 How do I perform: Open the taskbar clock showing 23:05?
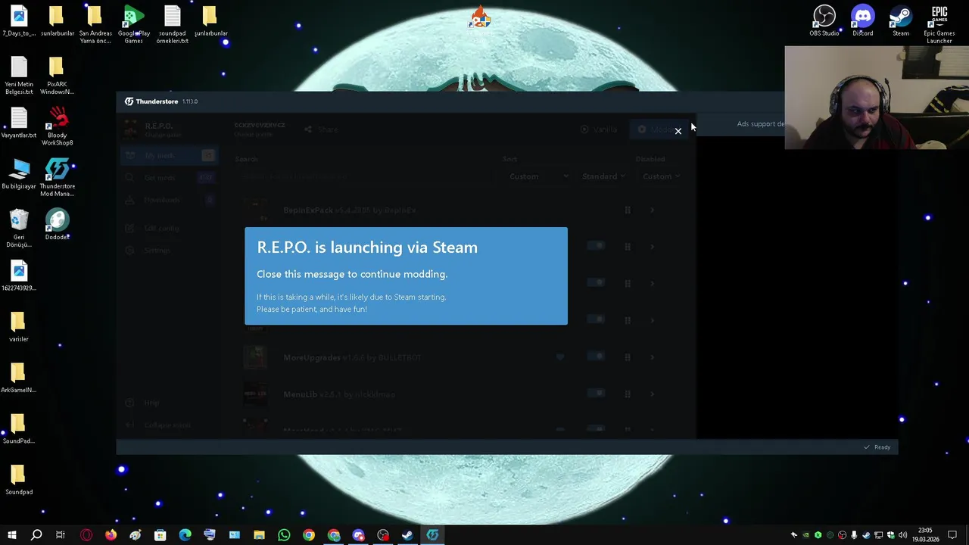[925, 535]
